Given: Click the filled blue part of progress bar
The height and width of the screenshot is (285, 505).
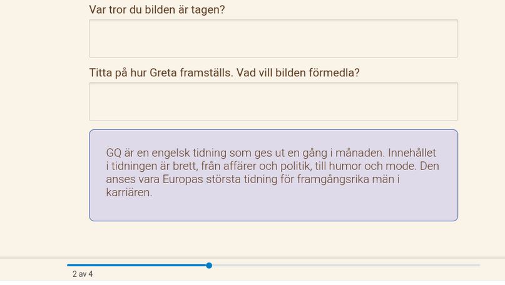Looking at the screenshot, I should [x=138, y=266].
